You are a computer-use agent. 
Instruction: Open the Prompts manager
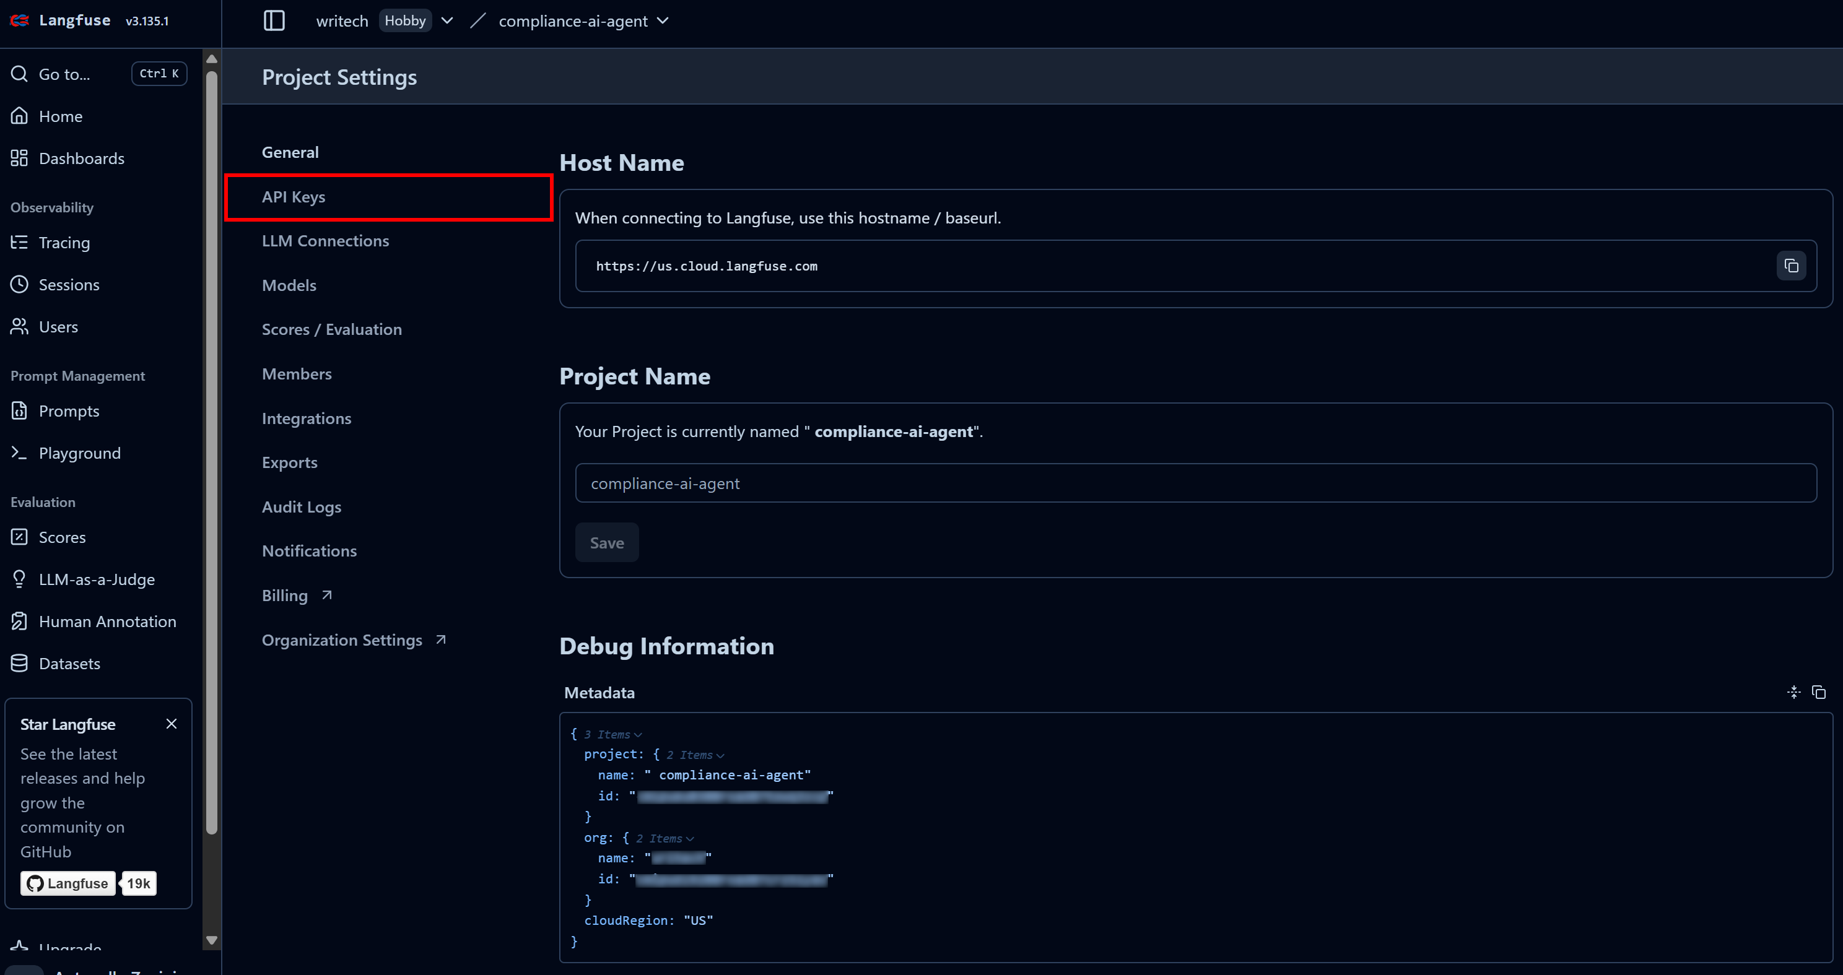click(x=69, y=410)
